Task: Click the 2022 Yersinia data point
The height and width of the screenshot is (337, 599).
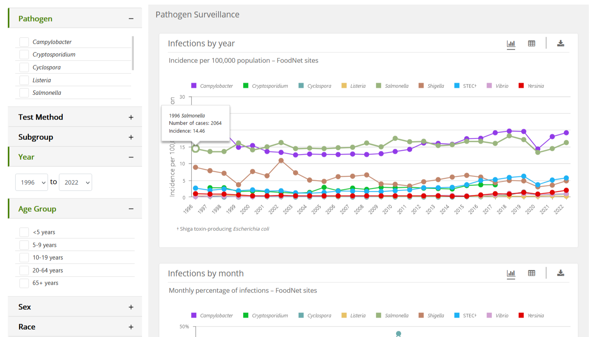Action: (566, 191)
